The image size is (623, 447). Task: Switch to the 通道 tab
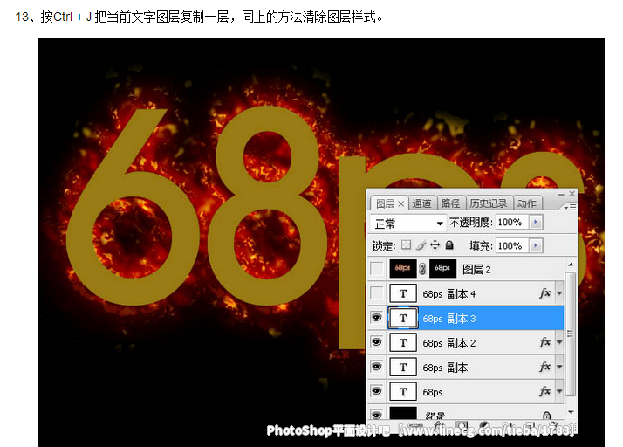coord(421,203)
